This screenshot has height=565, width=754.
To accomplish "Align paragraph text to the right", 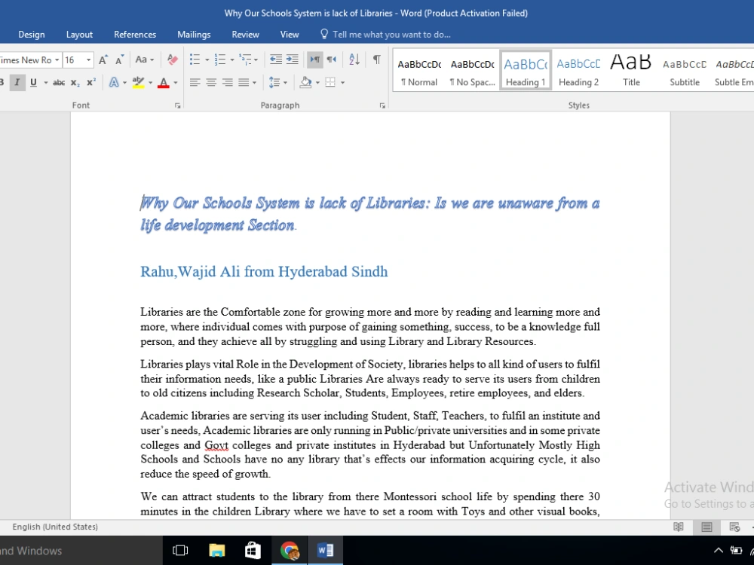I will 228,83.
